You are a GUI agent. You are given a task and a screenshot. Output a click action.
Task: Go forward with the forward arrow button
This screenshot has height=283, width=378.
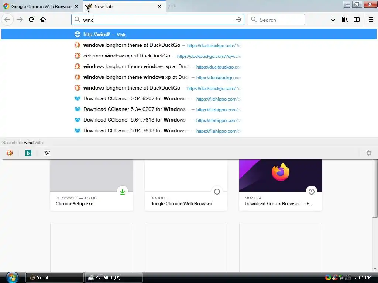tap(20, 20)
